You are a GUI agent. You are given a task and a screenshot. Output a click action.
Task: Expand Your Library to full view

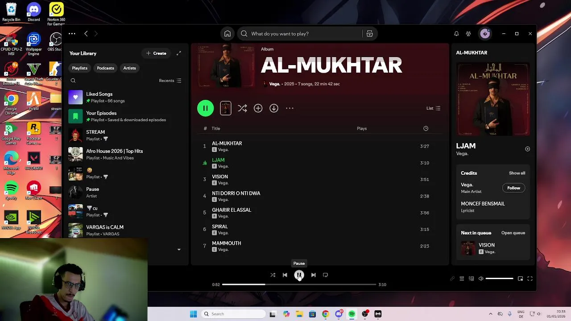[179, 53]
